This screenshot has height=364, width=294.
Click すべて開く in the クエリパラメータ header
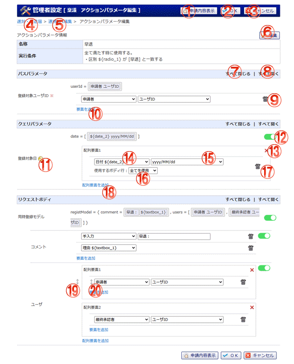pyautogui.click(x=268, y=124)
